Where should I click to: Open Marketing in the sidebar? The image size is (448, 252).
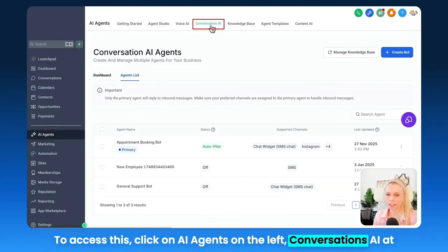46,144
